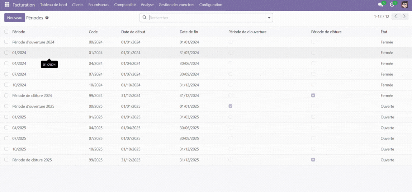The width and height of the screenshot is (412, 192).
Task: Open the Gestion des exercices menu
Action: coord(176,5)
